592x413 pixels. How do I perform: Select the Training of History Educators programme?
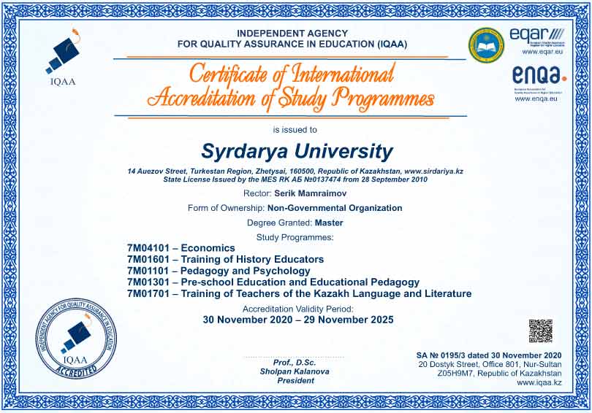point(225,259)
